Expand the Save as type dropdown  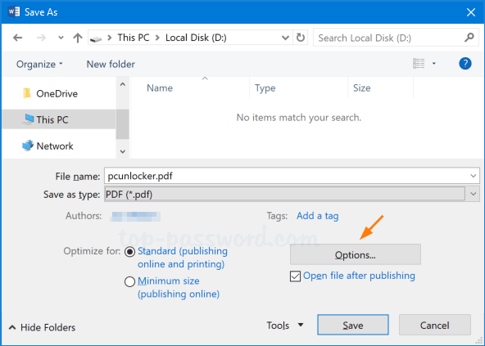point(473,195)
